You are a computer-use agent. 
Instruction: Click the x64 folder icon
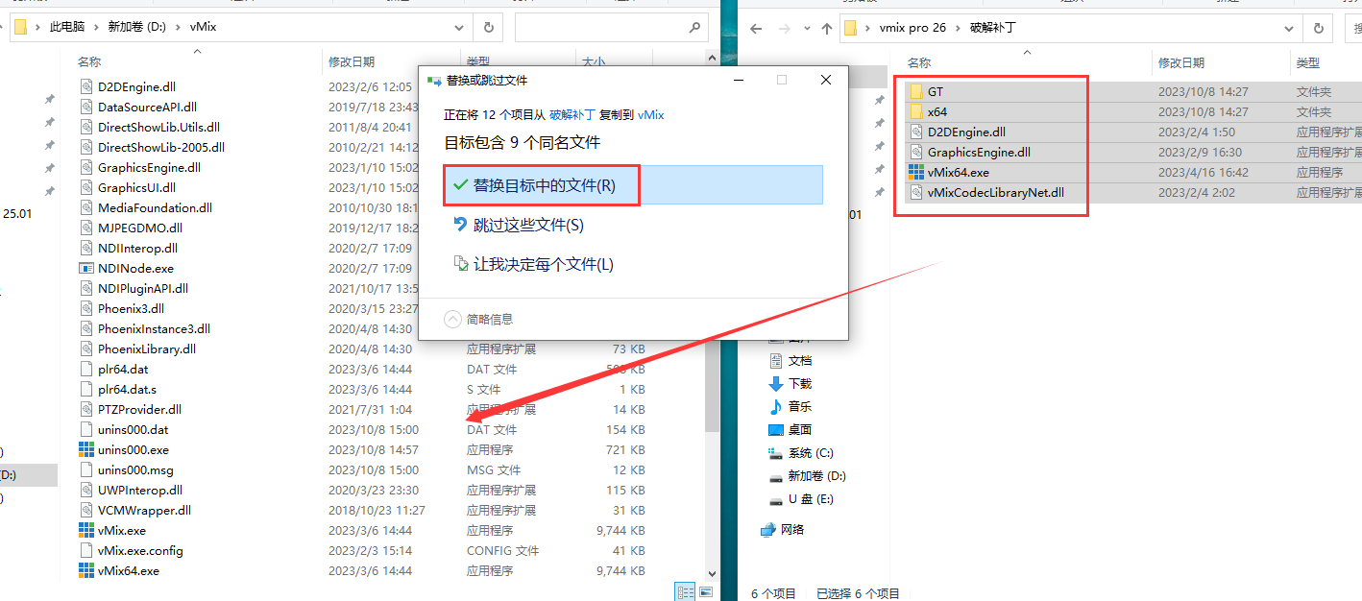[916, 111]
